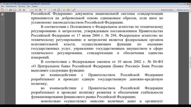The height and width of the screenshot is (107, 191).
Task: Click the Adobe Reader title bar icon
Action: point(1,4)
